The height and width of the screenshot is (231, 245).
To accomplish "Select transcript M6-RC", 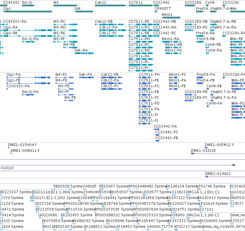I will click(66, 24).
